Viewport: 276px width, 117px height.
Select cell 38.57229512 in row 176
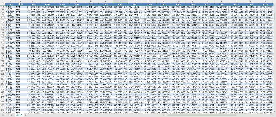pos(120,7)
